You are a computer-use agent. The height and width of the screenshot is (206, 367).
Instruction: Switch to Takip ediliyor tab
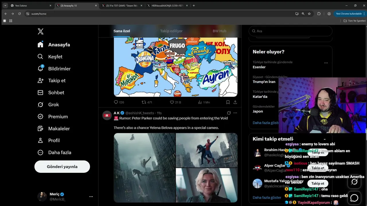point(171,31)
